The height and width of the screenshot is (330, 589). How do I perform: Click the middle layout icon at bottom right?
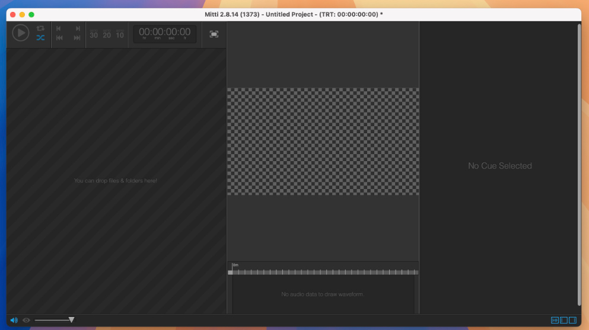(x=563, y=320)
